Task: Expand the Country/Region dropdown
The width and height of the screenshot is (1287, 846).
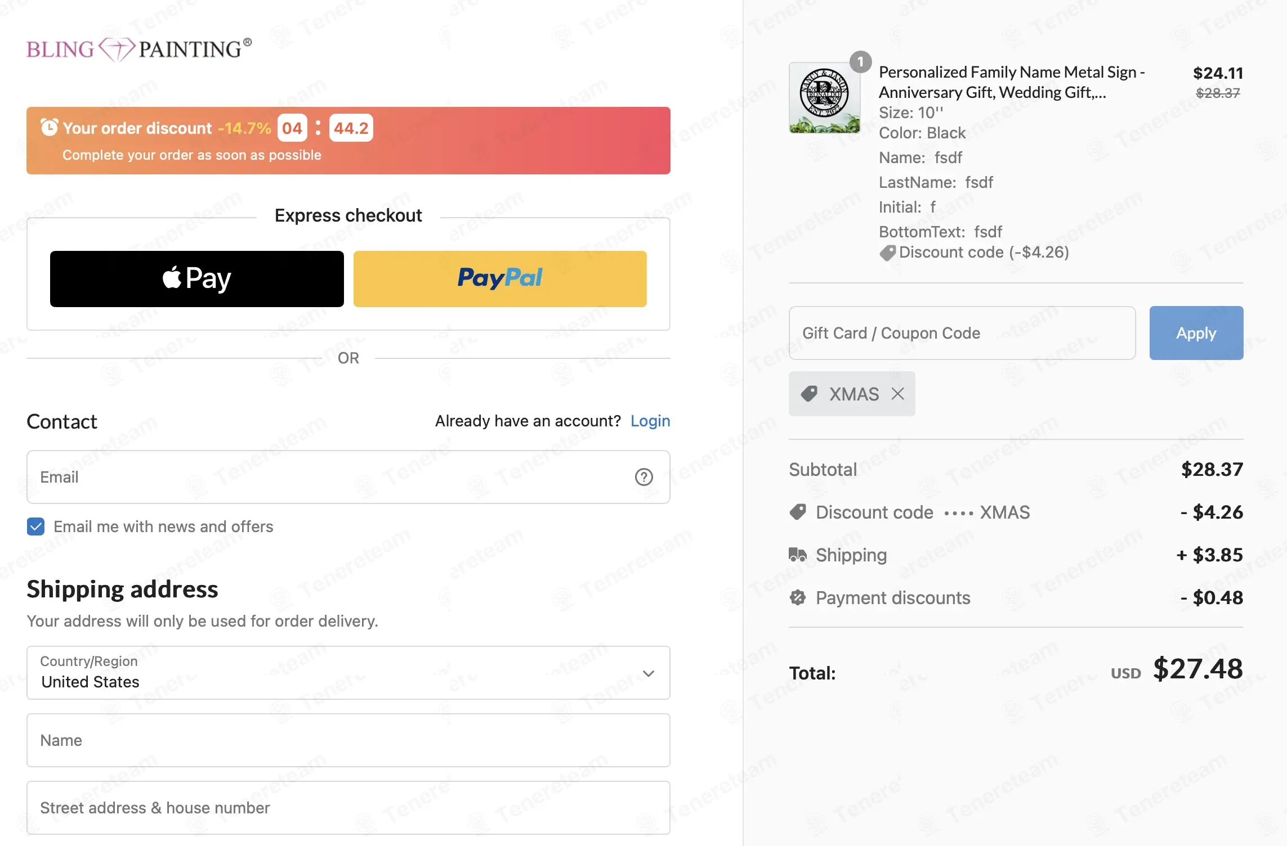Action: [x=348, y=673]
